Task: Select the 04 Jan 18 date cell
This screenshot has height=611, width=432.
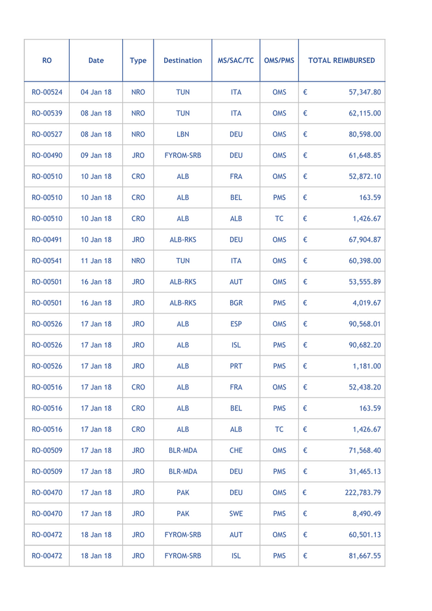Action: (96, 93)
